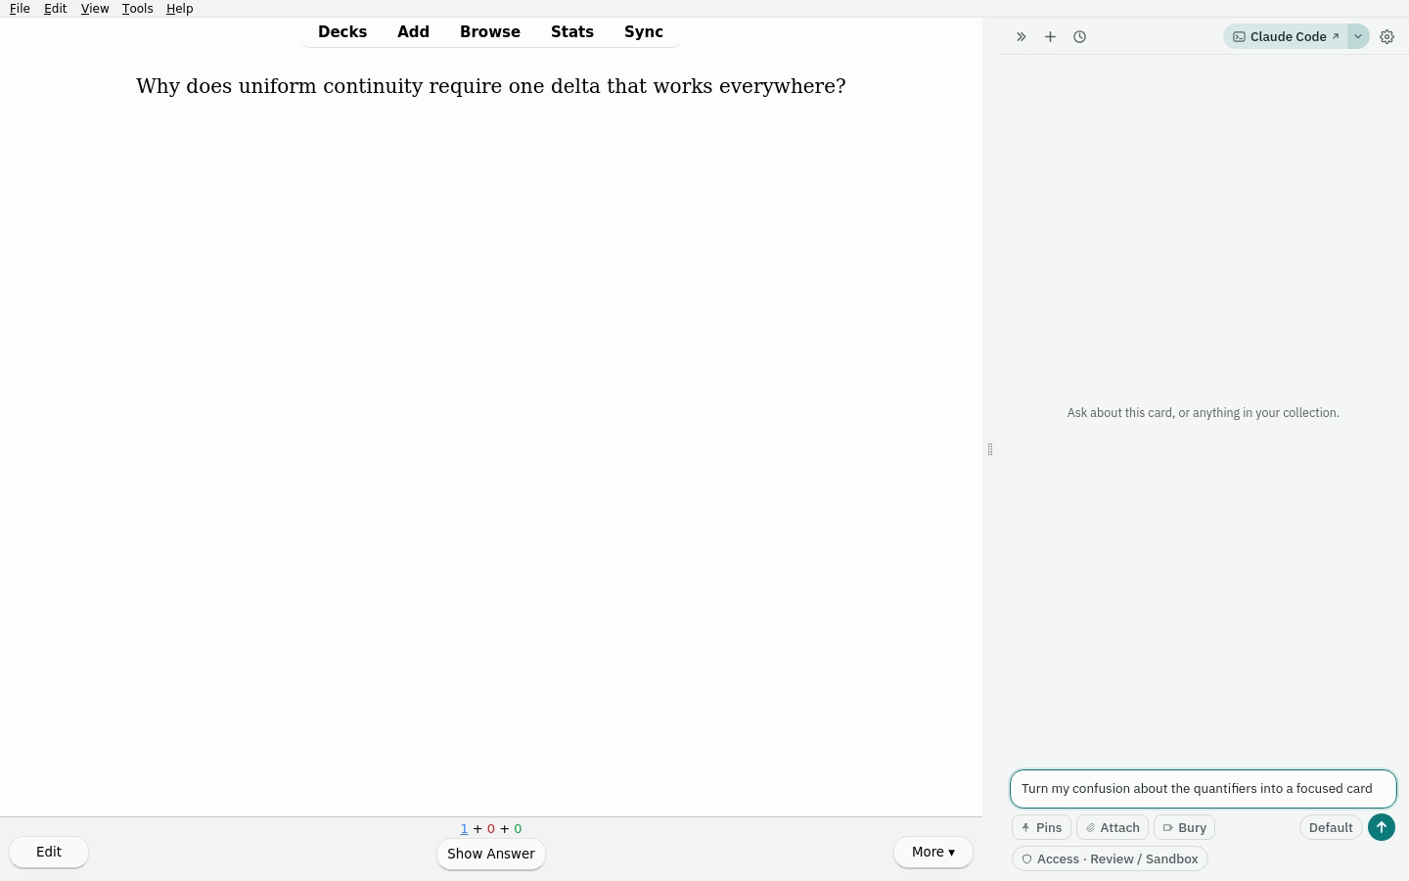Click the Bury chip
Image resolution: width=1409 pixels, height=881 pixels.
coord(1184,827)
